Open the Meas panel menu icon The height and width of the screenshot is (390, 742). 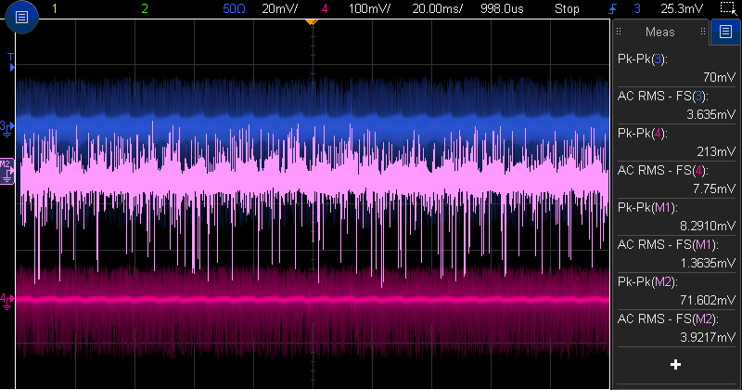tap(725, 32)
